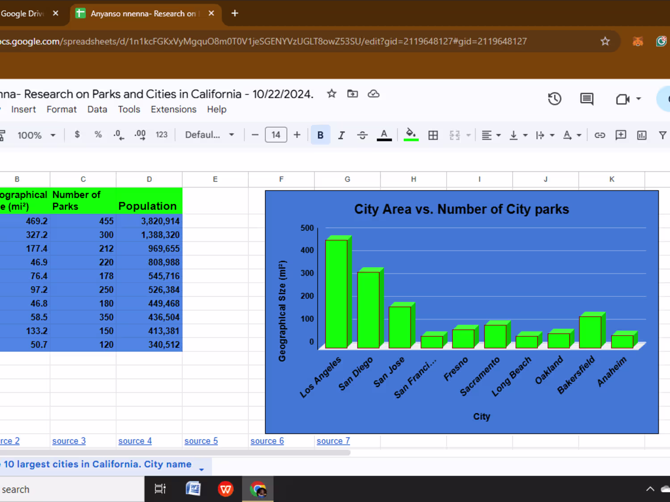
Task: Open the Extensions menu
Action: pyautogui.click(x=173, y=109)
